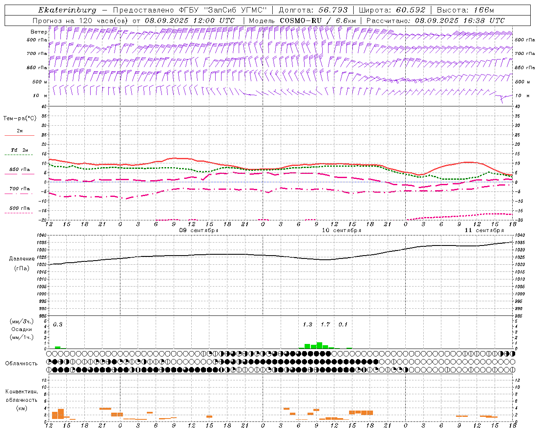
Task: Click the Тем-ра(°C) axis title
Action: click(x=20, y=119)
